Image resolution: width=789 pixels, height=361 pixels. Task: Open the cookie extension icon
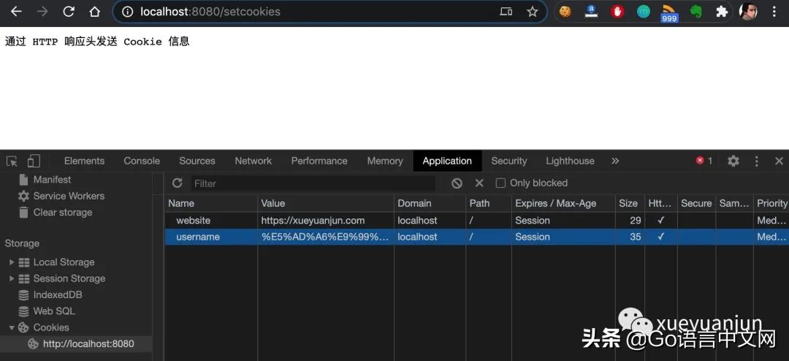(565, 12)
